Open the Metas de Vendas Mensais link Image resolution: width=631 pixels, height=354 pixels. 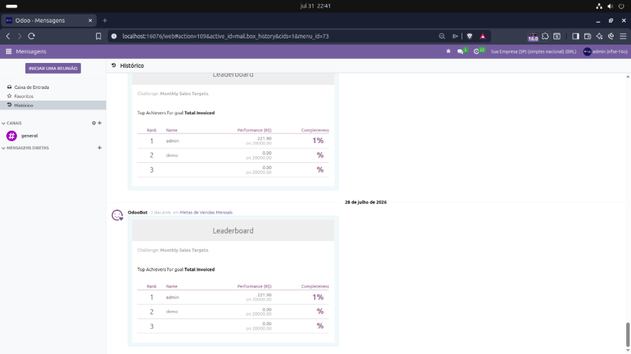pos(206,212)
